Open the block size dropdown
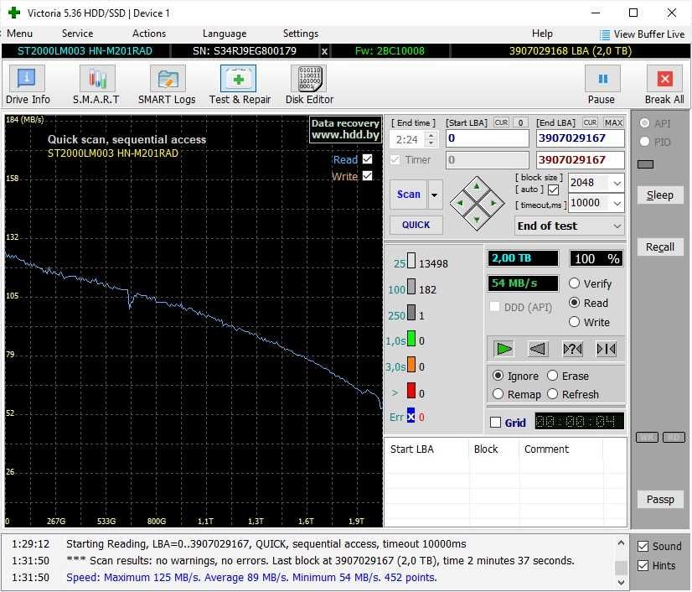This screenshot has width=692, height=592. 617,183
